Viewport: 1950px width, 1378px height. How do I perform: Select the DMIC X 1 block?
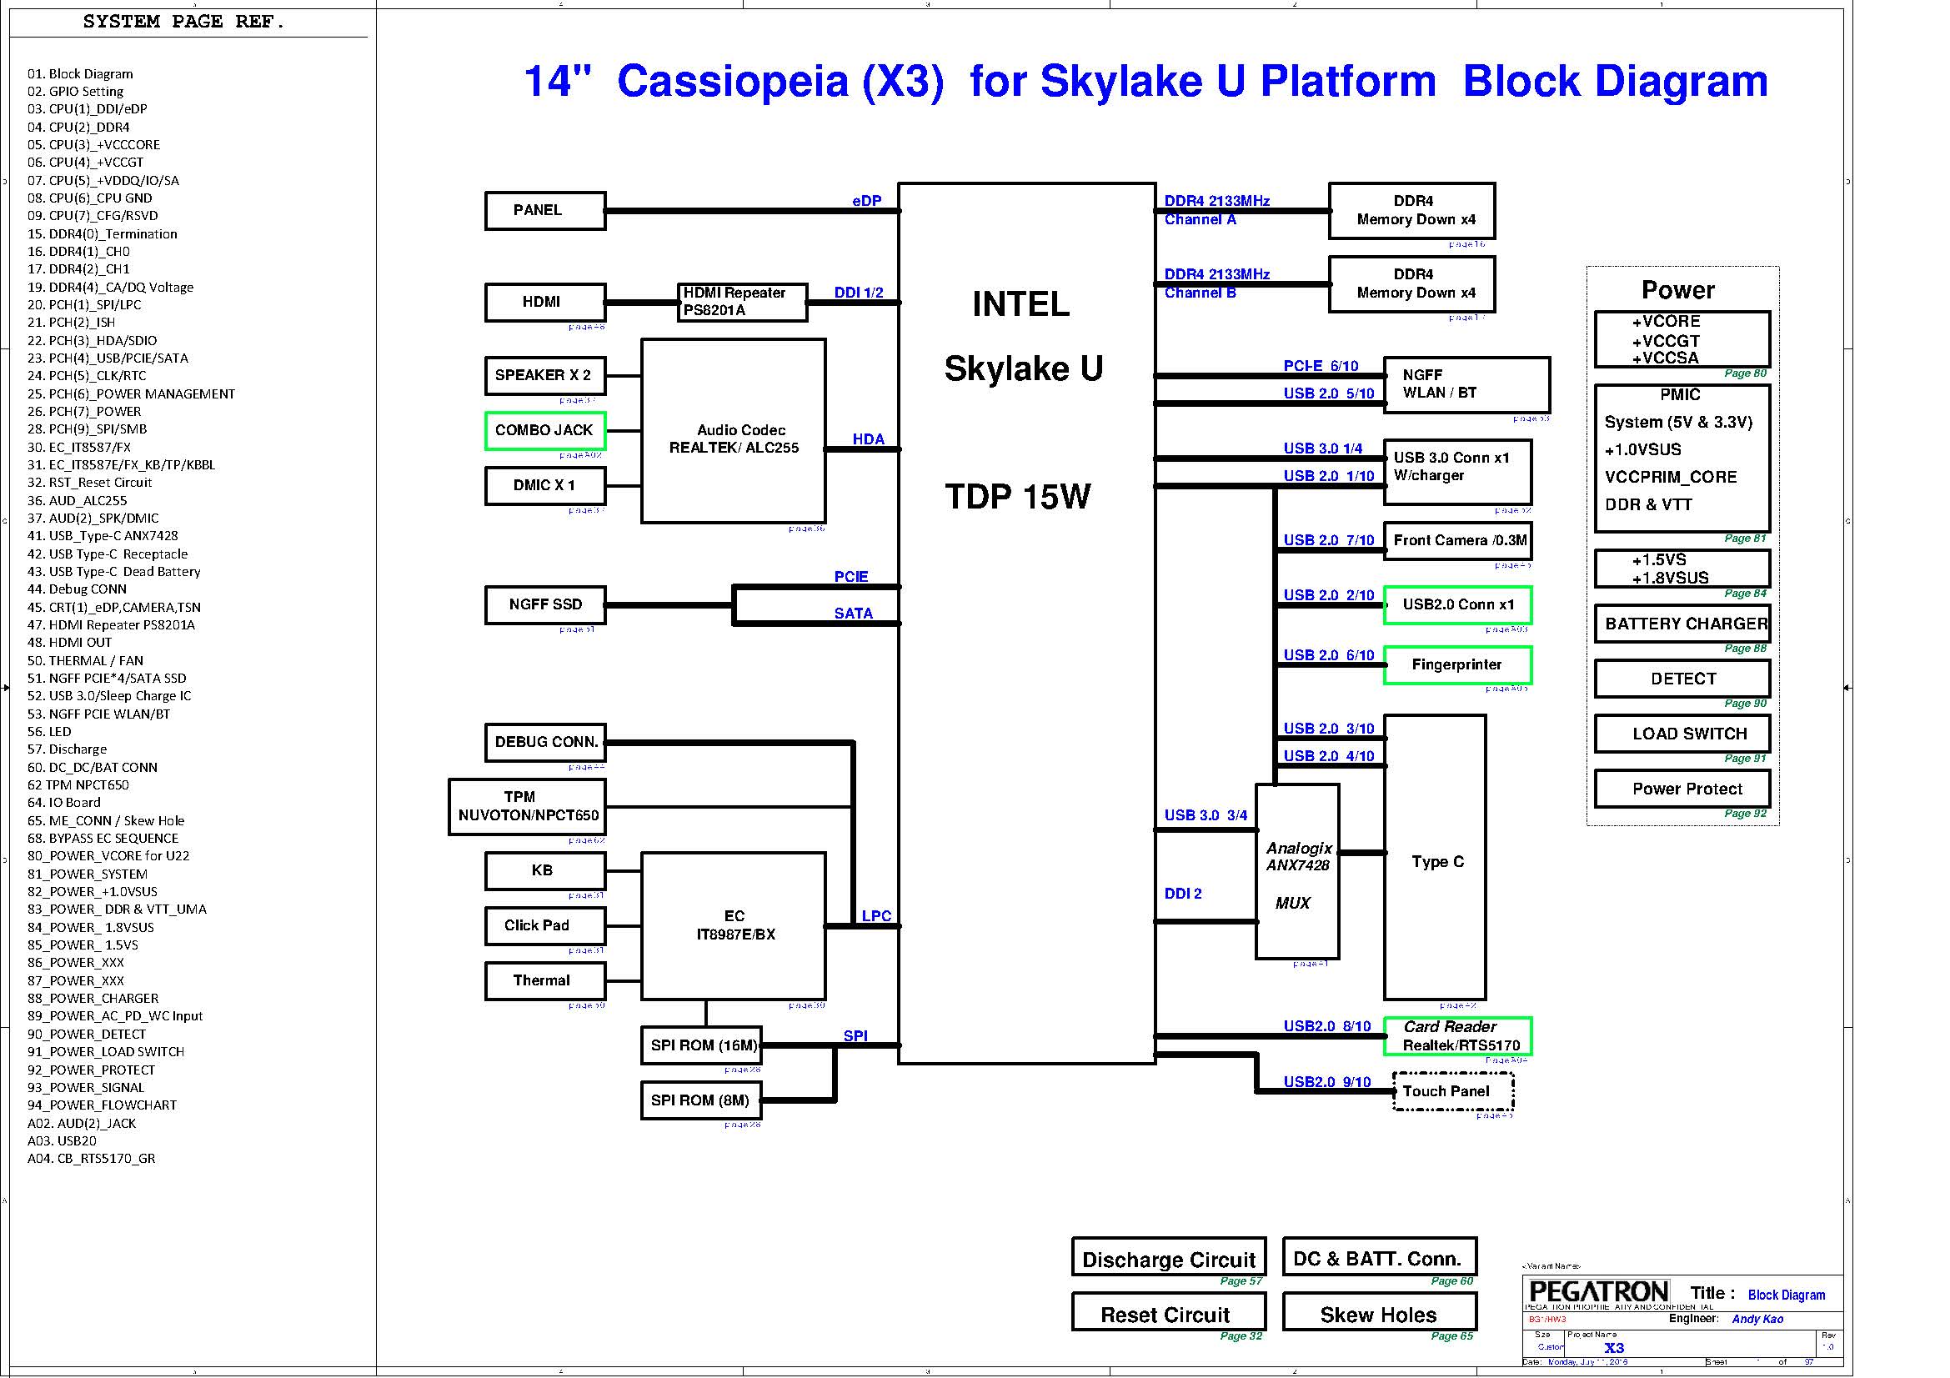(545, 486)
